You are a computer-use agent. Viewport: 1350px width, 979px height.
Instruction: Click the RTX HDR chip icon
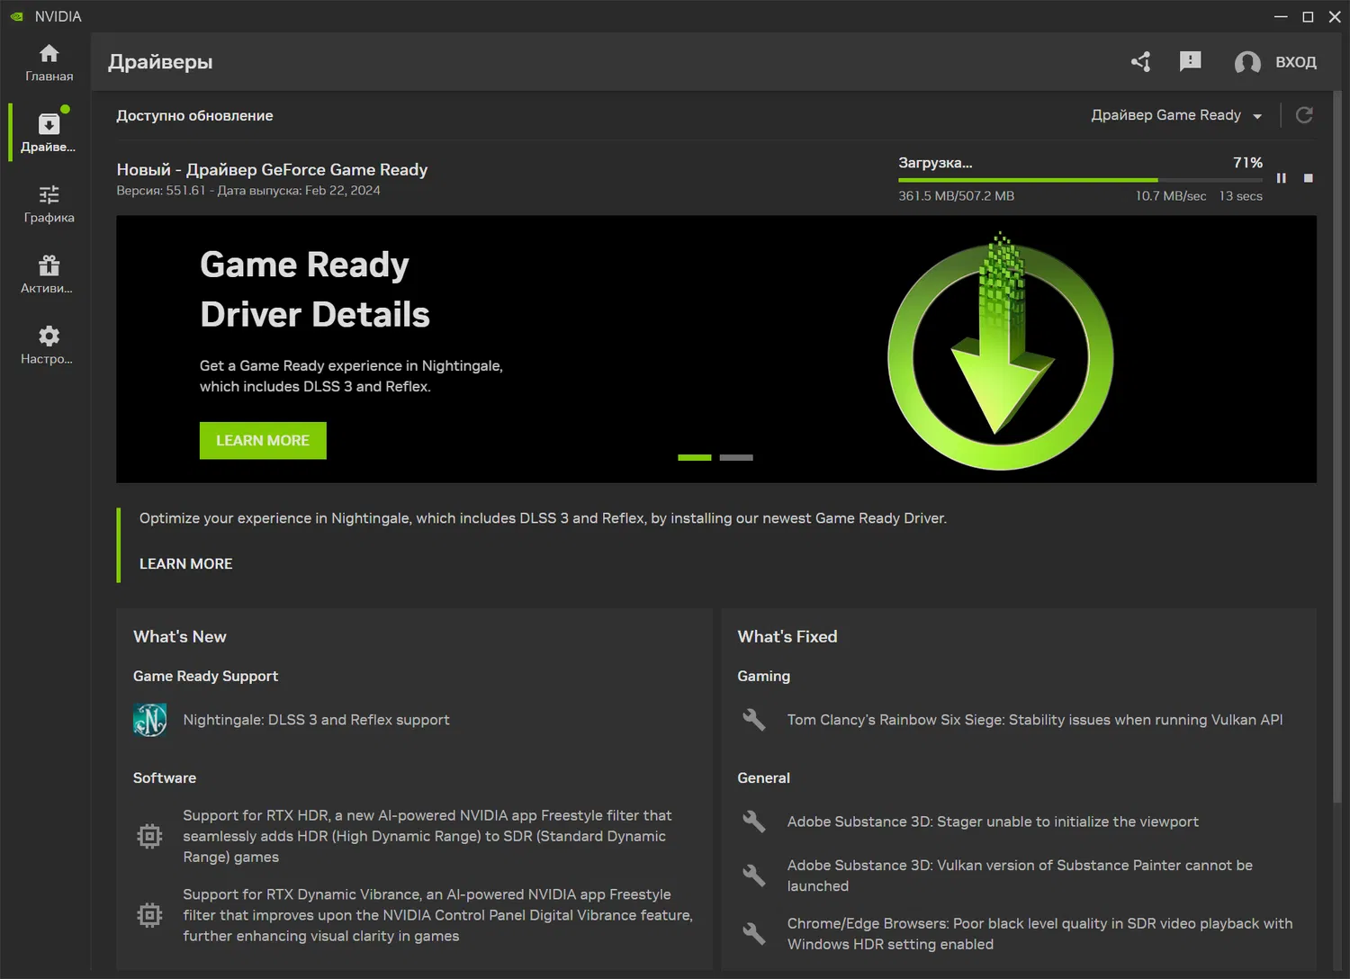(x=149, y=836)
